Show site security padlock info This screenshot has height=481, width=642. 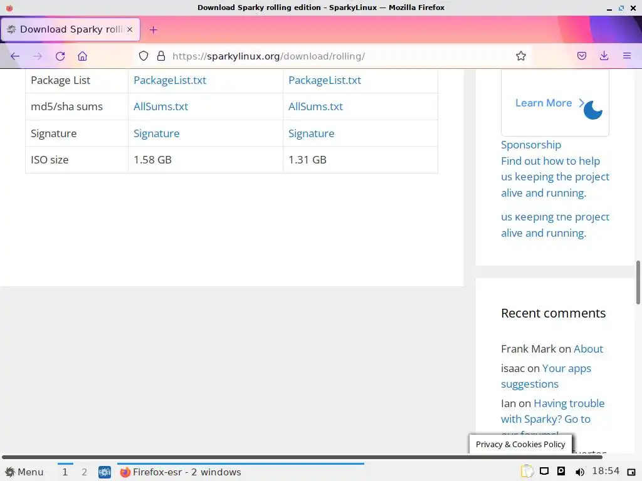161,56
